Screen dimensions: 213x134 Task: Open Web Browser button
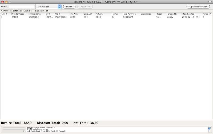click(198, 7)
